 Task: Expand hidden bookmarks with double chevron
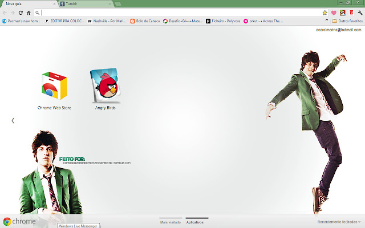pyautogui.click(x=327, y=20)
